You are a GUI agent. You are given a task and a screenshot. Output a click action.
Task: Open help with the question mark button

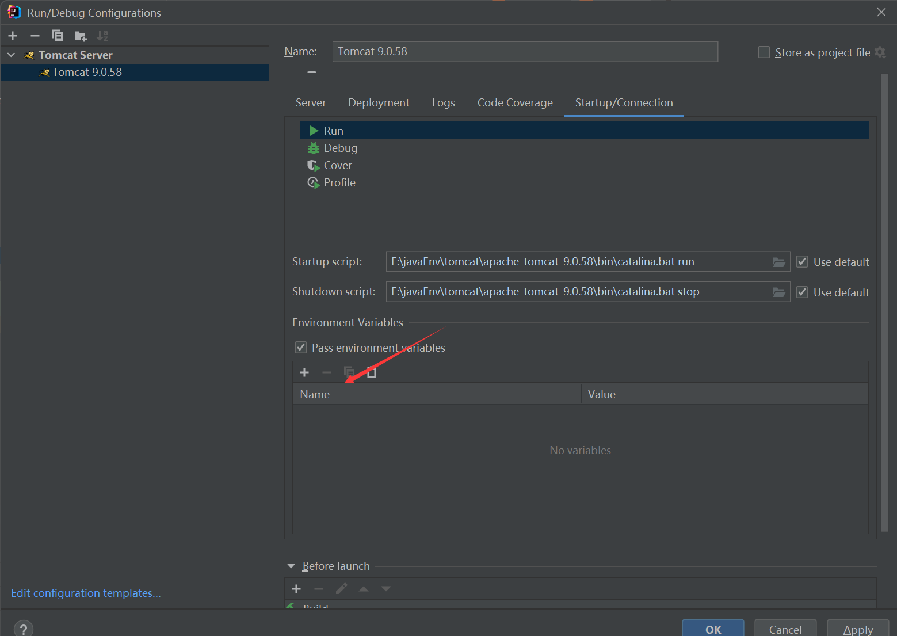tap(24, 629)
